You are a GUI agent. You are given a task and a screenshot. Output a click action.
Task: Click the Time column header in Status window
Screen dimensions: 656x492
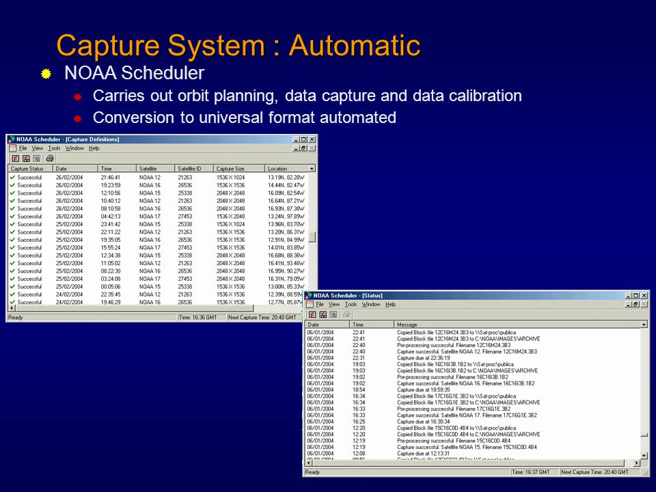click(372, 325)
